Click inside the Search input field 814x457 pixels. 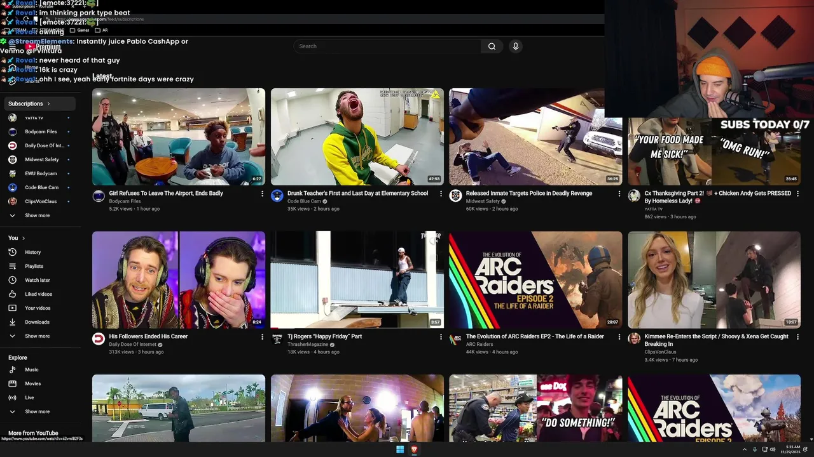tap(387, 46)
